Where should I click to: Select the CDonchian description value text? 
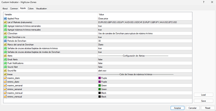coord(125,33)
